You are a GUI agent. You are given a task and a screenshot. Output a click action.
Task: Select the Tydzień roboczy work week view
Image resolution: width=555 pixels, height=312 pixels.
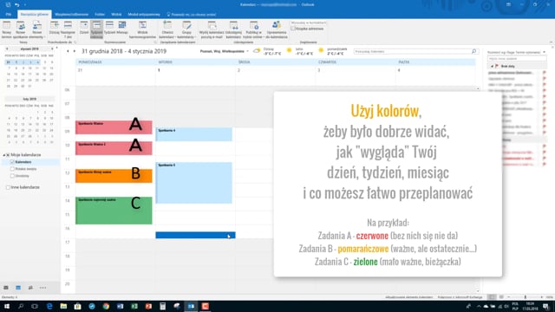tap(96, 29)
